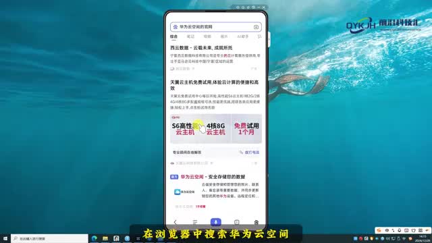Tap the 华为云空间 cloud logo thumbnail

click(x=184, y=192)
